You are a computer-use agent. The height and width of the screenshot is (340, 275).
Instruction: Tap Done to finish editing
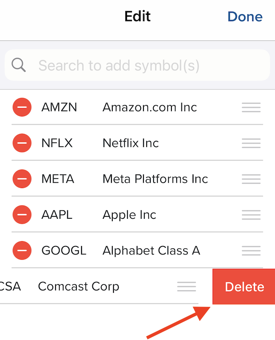245,16
